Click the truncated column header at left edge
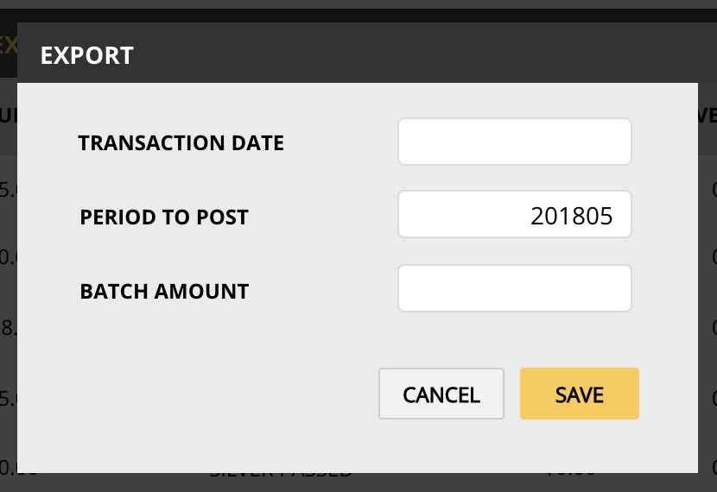717x492 pixels. [x=7, y=117]
